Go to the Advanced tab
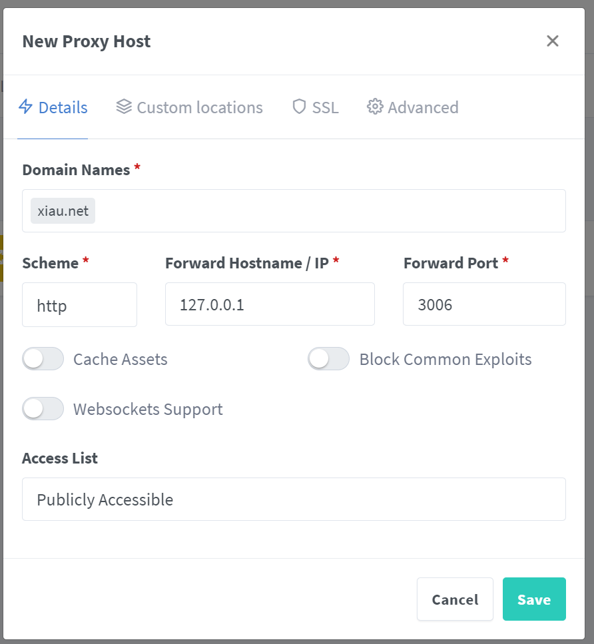 pos(423,108)
